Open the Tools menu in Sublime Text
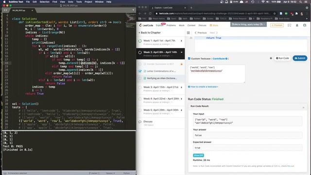This screenshot has height=175, width=311. (x=79, y=2)
